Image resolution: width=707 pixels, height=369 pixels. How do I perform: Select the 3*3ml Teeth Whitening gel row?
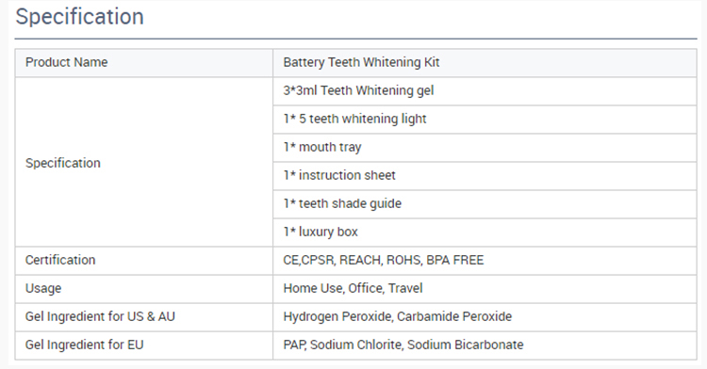[485, 91]
